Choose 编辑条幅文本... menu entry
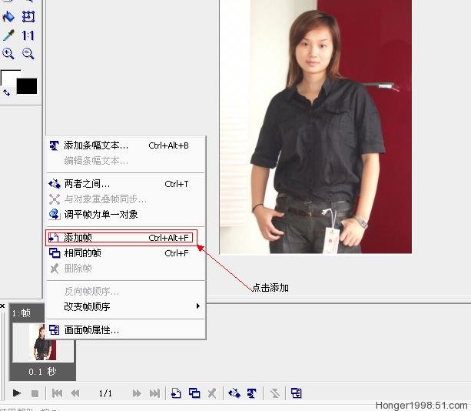This screenshot has height=411, width=471. (125, 161)
